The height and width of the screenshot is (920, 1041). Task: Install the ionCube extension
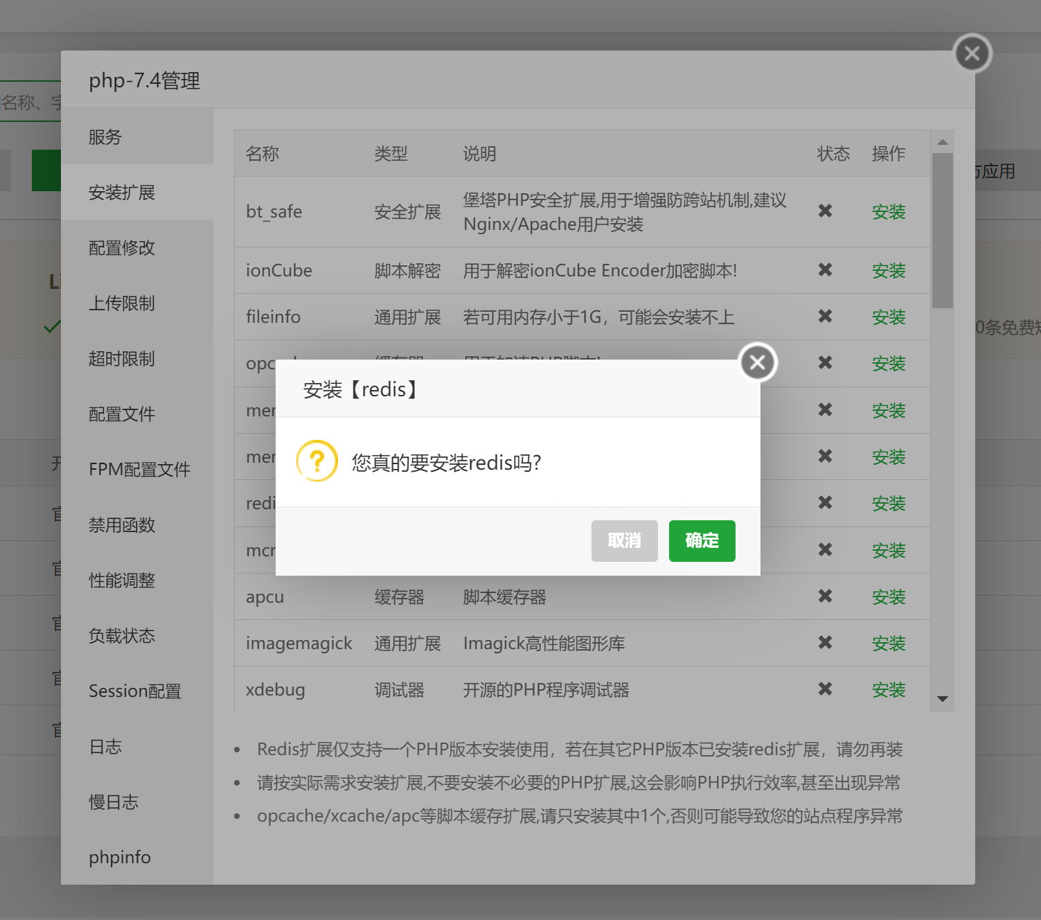(x=888, y=271)
